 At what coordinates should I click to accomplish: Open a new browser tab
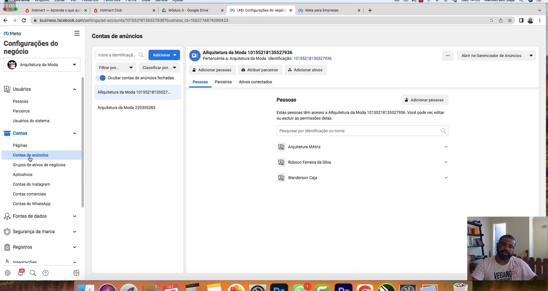tap(370, 10)
